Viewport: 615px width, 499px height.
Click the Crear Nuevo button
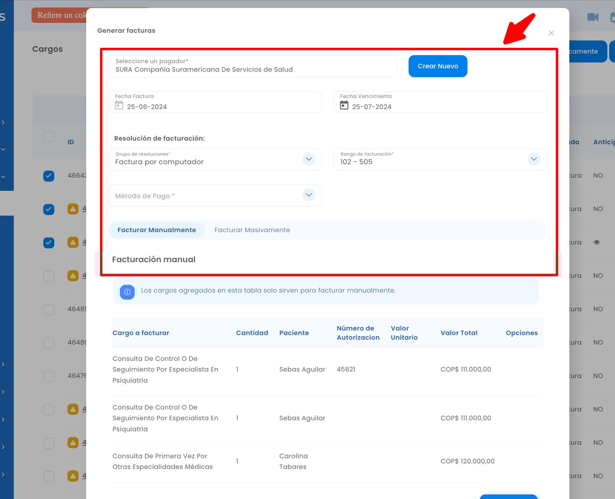[x=437, y=66]
